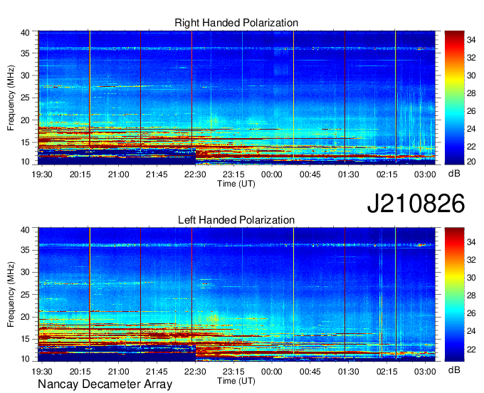Click the top plot's Frequency (MHz) axis label
Viewport: 484px width, 393px height.
[x=11, y=98]
